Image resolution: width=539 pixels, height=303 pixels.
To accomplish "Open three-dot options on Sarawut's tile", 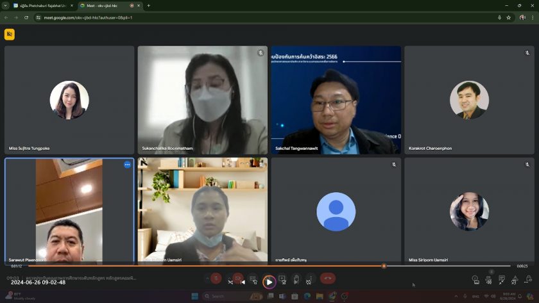I will pos(127,165).
